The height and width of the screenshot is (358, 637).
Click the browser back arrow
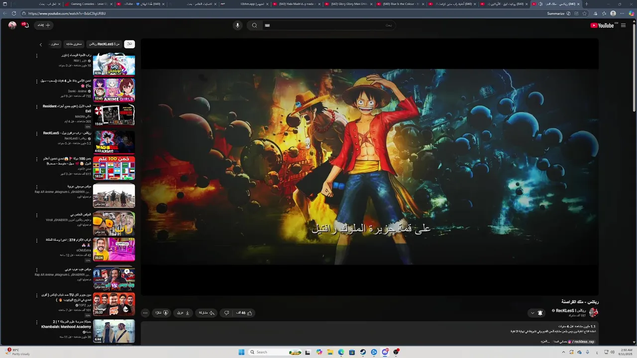pos(4,13)
